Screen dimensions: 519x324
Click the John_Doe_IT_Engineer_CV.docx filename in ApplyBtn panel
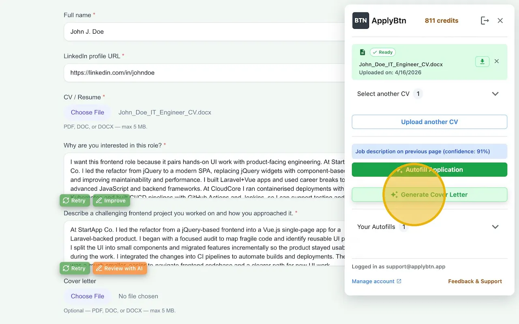point(401,64)
